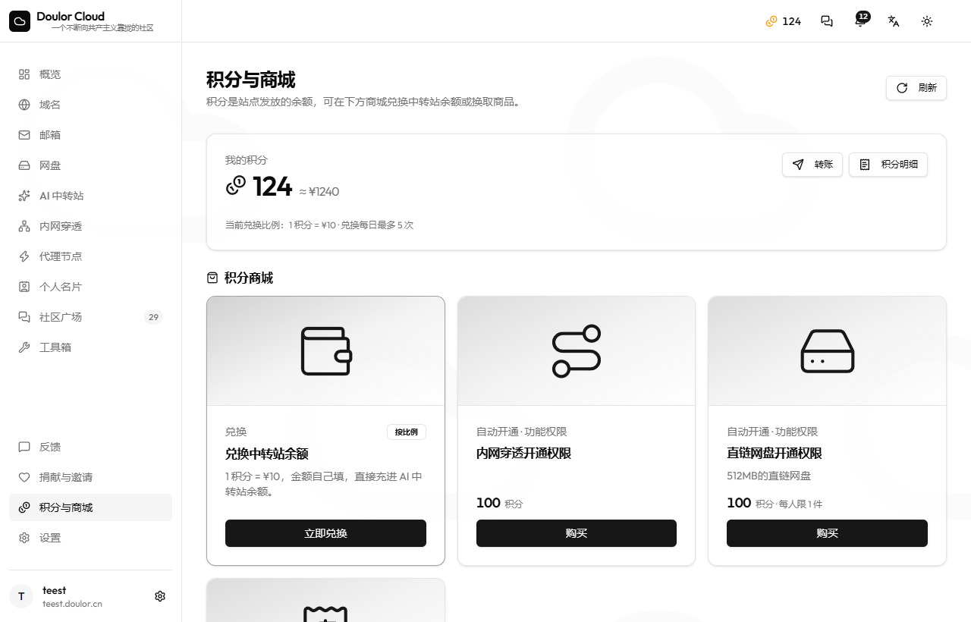Open 概览 in the sidebar
The width and height of the screenshot is (971, 622).
pos(90,74)
